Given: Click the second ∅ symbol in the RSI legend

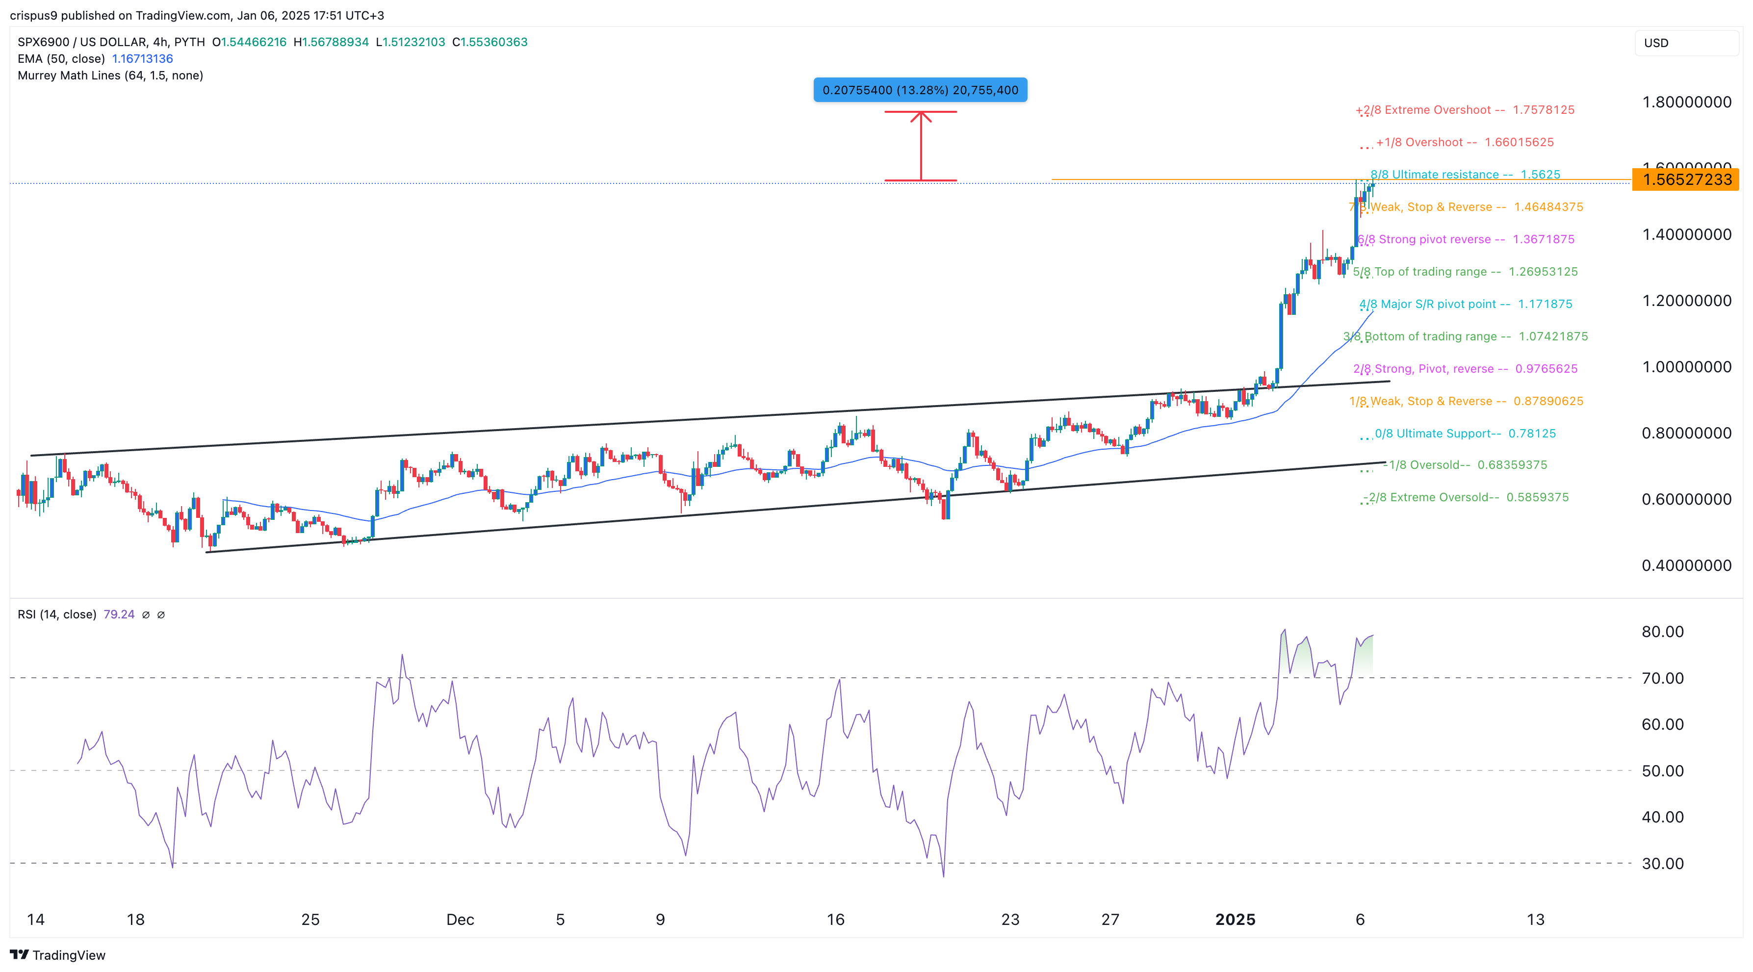Looking at the screenshot, I should click(161, 615).
